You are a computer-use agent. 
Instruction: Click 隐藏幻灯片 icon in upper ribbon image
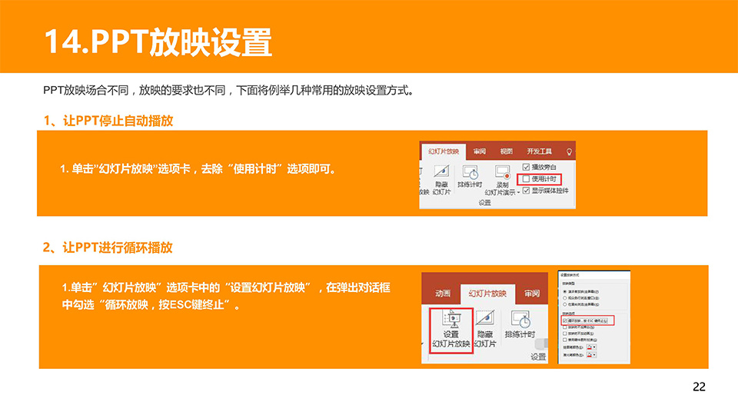tap(441, 172)
